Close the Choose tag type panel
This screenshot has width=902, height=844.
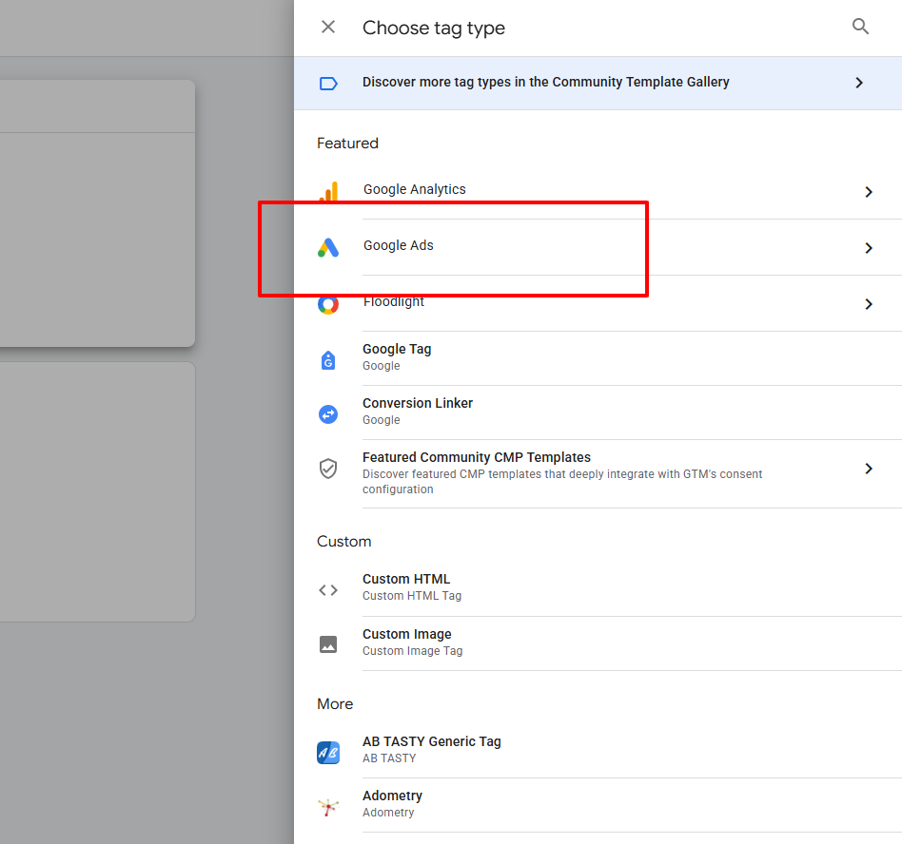click(328, 27)
